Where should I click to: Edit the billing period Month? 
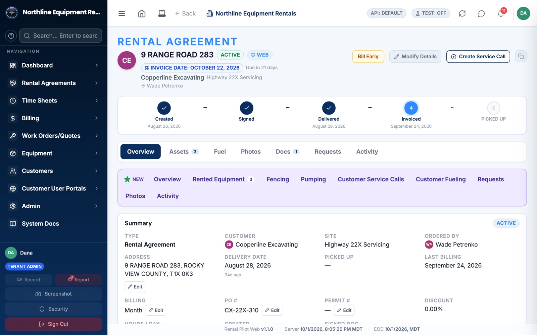pyautogui.click(x=156, y=310)
